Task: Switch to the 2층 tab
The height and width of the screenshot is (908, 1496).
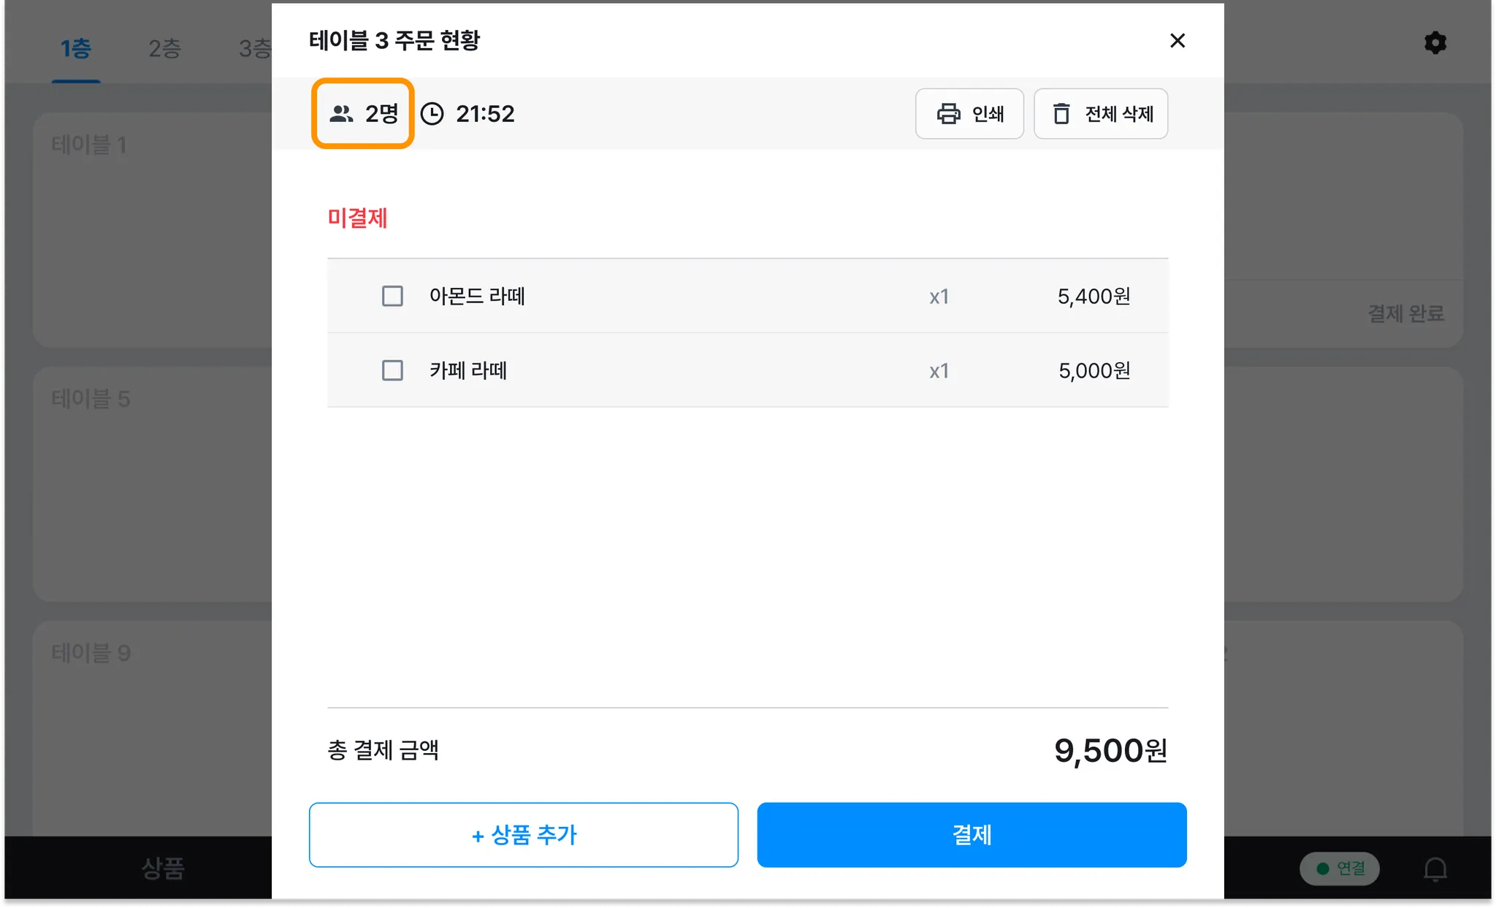Action: coord(164,49)
